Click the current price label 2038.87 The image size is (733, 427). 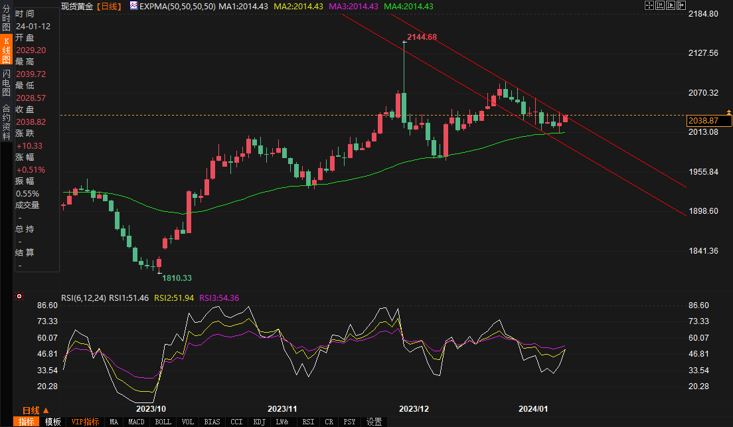[704, 121]
